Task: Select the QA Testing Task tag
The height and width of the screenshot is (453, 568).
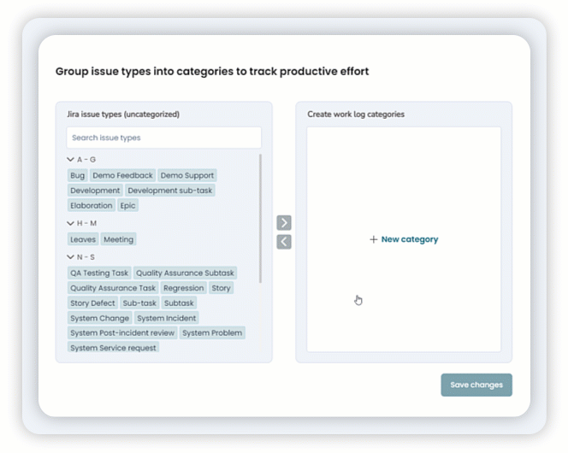Action: tap(99, 273)
